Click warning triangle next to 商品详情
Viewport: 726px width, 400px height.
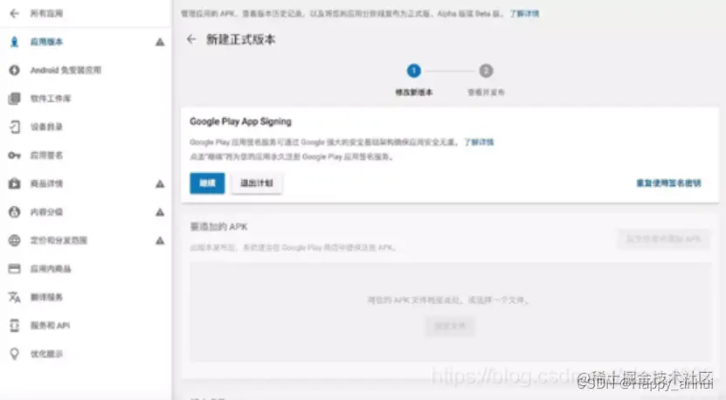point(160,183)
